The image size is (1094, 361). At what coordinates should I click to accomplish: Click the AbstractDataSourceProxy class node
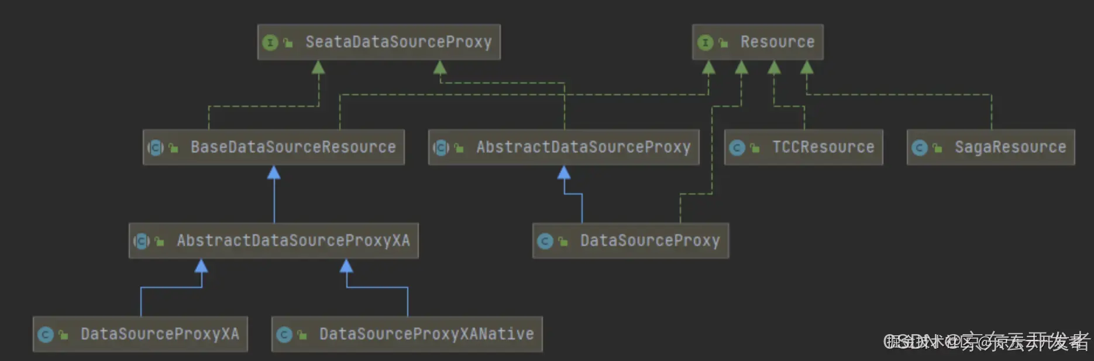(x=564, y=147)
